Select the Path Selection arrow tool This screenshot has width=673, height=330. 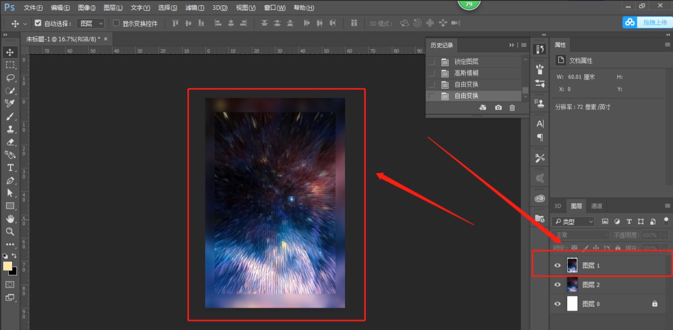(10, 193)
